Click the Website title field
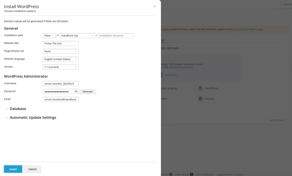 (x=61, y=44)
